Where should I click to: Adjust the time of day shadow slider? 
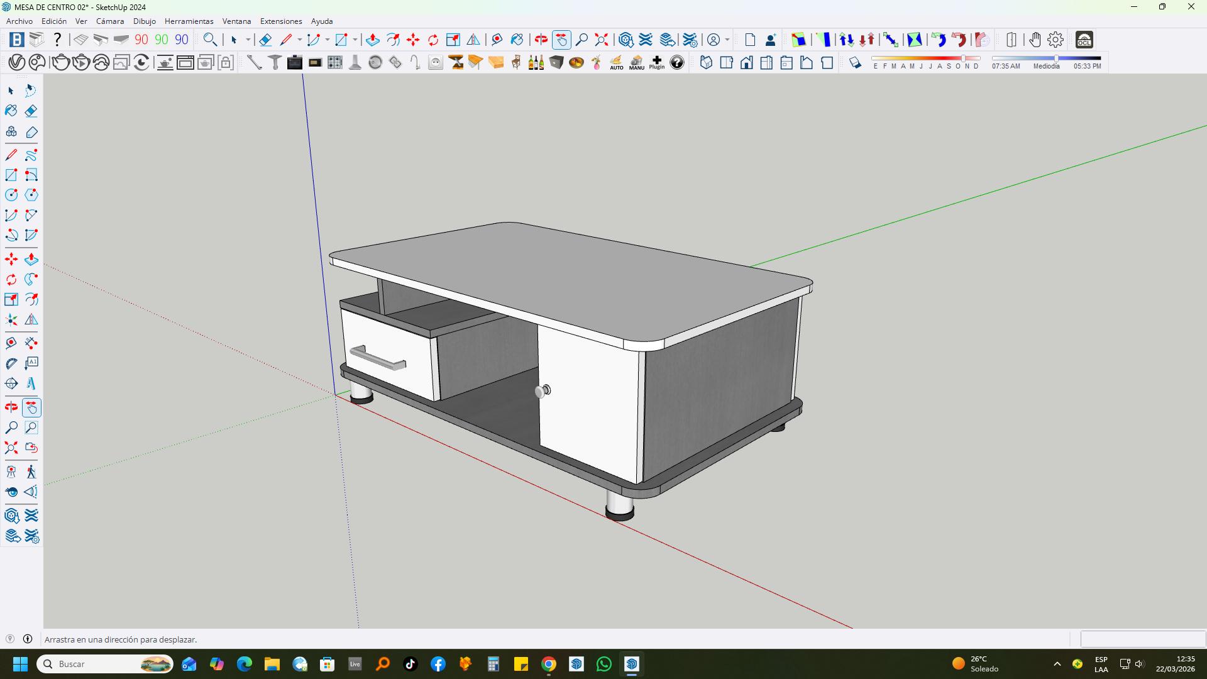1056,58
